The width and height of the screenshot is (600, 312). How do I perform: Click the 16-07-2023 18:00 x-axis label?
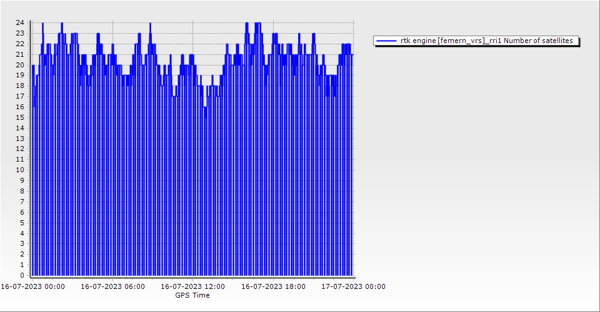point(274,286)
